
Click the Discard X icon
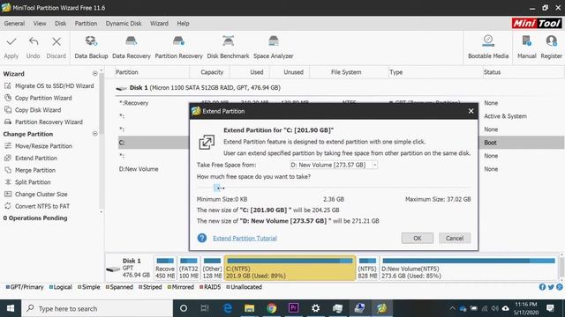[x=56, y=41]
